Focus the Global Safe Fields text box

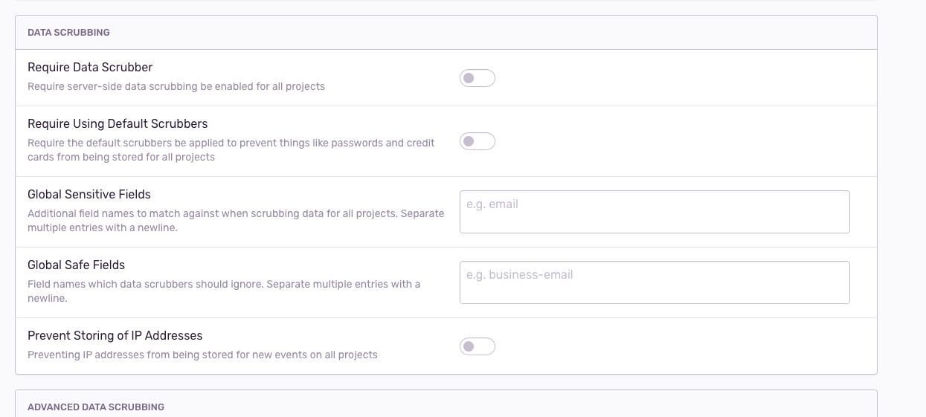point(655,282)
